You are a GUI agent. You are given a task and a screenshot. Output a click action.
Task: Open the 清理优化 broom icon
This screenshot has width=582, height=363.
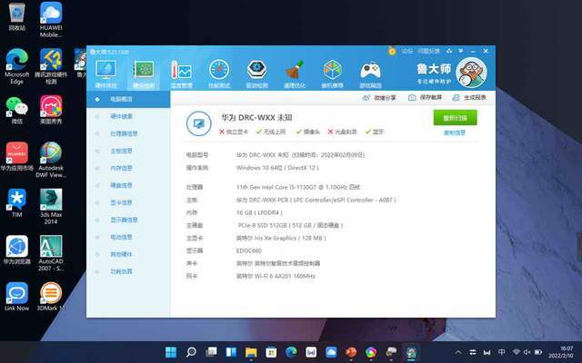pos(295,70)
